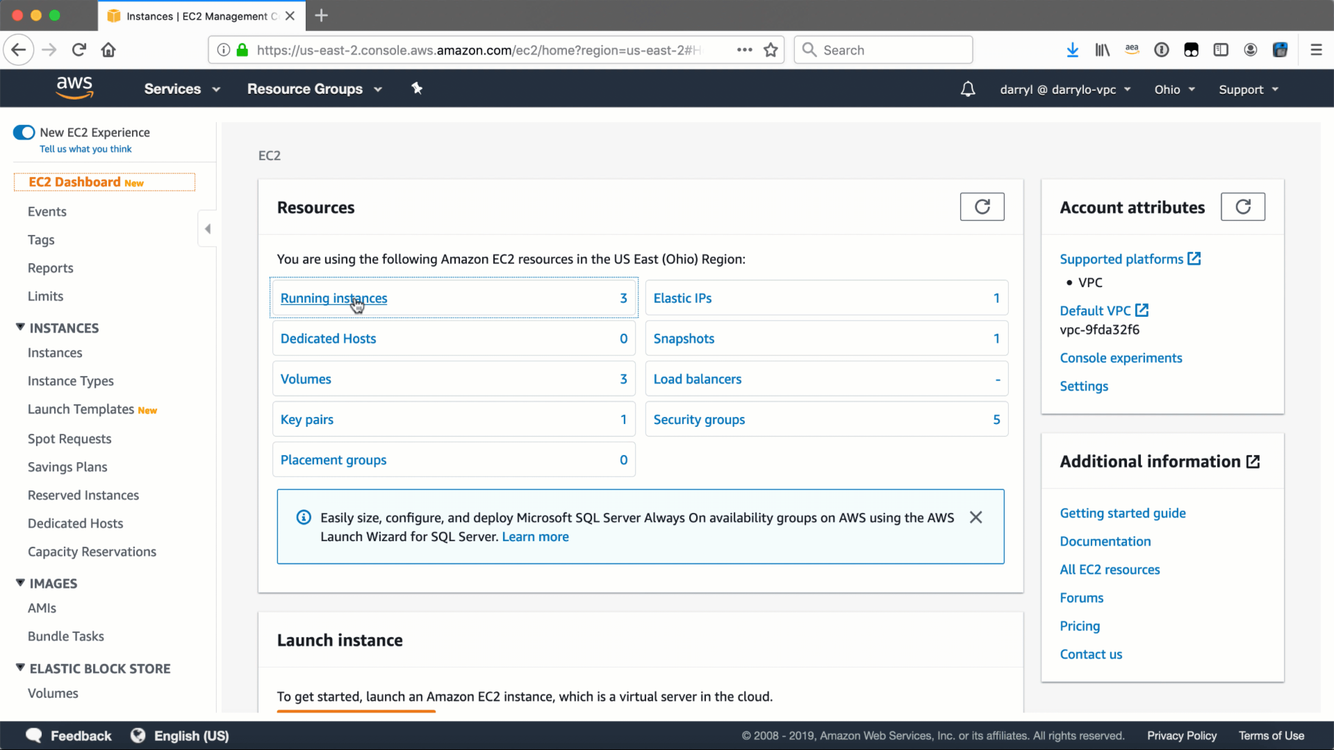Open the Security groups resource link
1334x750 pixels.
tap(699, 419)
